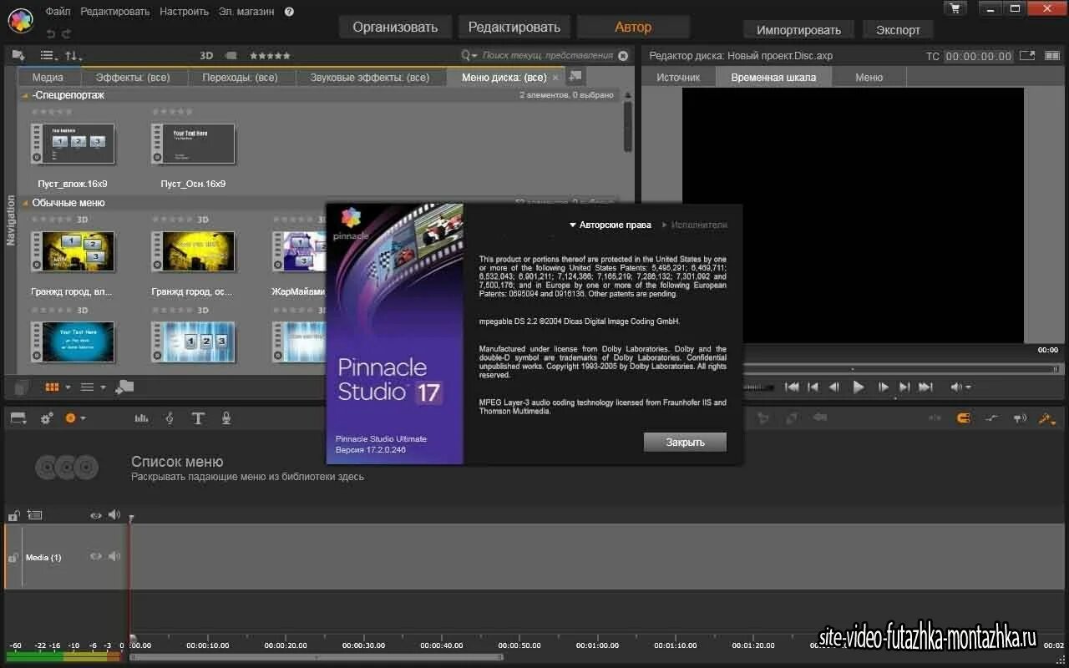Toggle the orange magnet snapping icon
1069x668 pixels.
(x=962, y=418)
